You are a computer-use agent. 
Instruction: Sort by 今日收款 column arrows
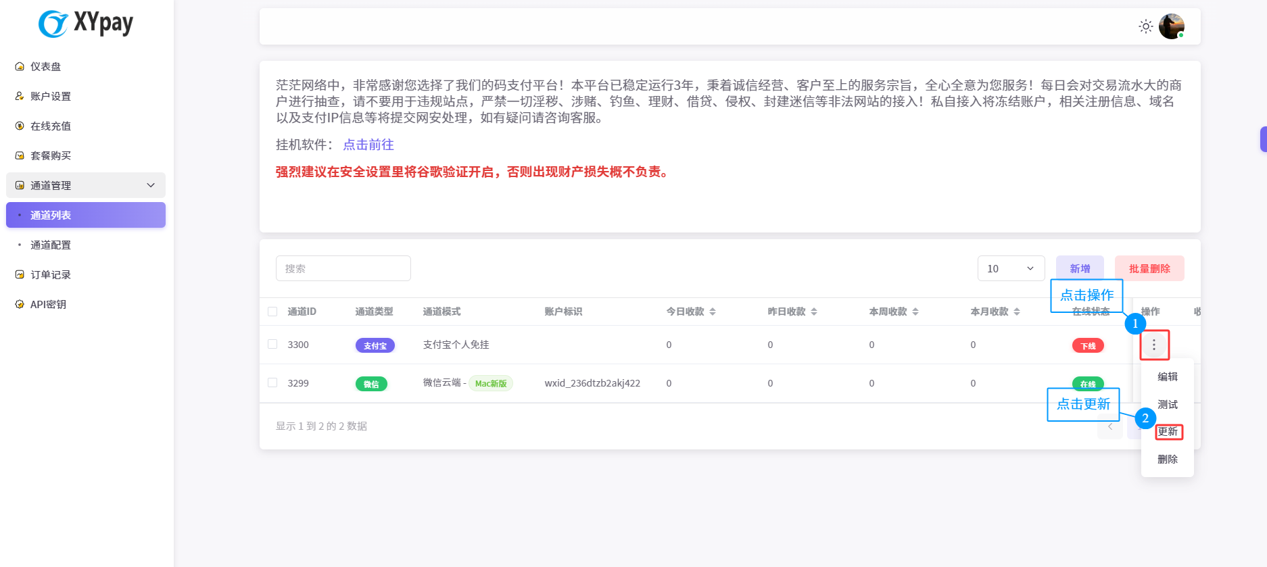pyautogui.click(x=713, y=312)
